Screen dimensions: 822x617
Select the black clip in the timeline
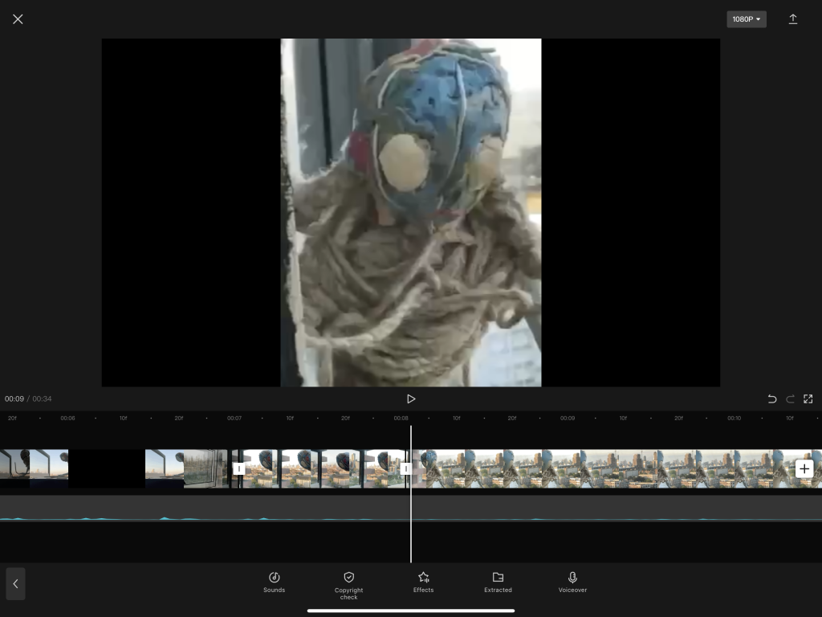(107, 468)
